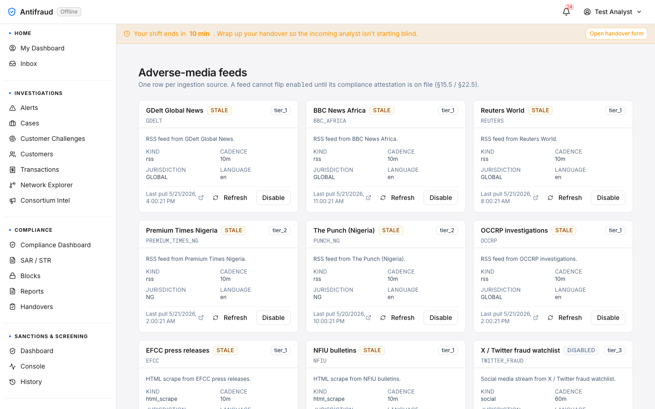Click the Console activity icon
655x409 pixels.
tap(13, 366)
